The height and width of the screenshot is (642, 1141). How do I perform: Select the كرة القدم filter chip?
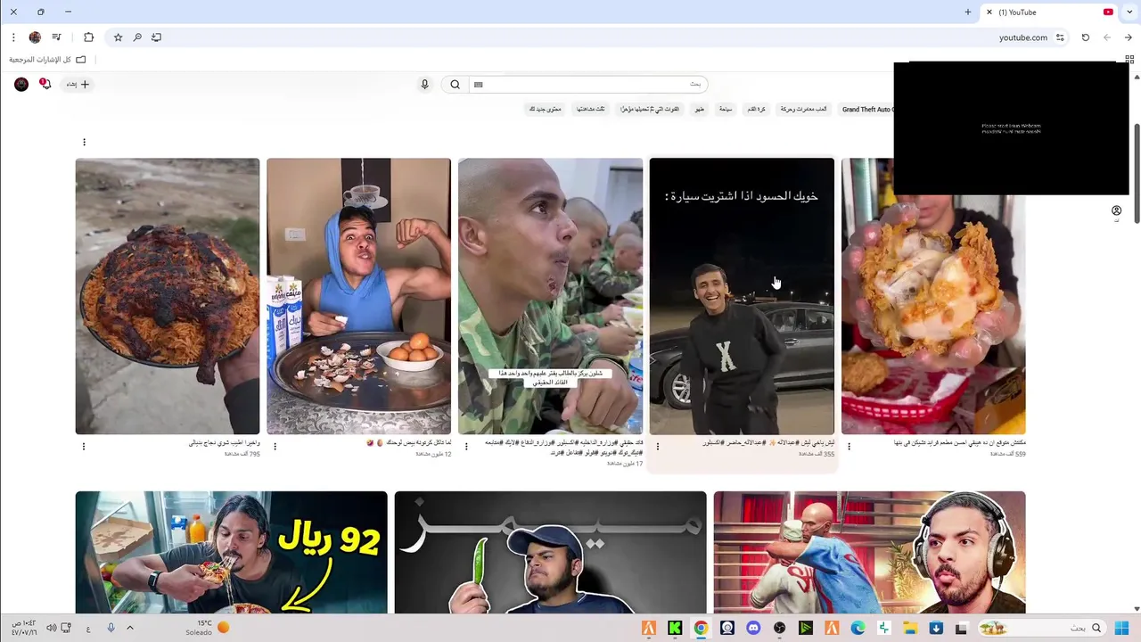click(x=756, y=109)
